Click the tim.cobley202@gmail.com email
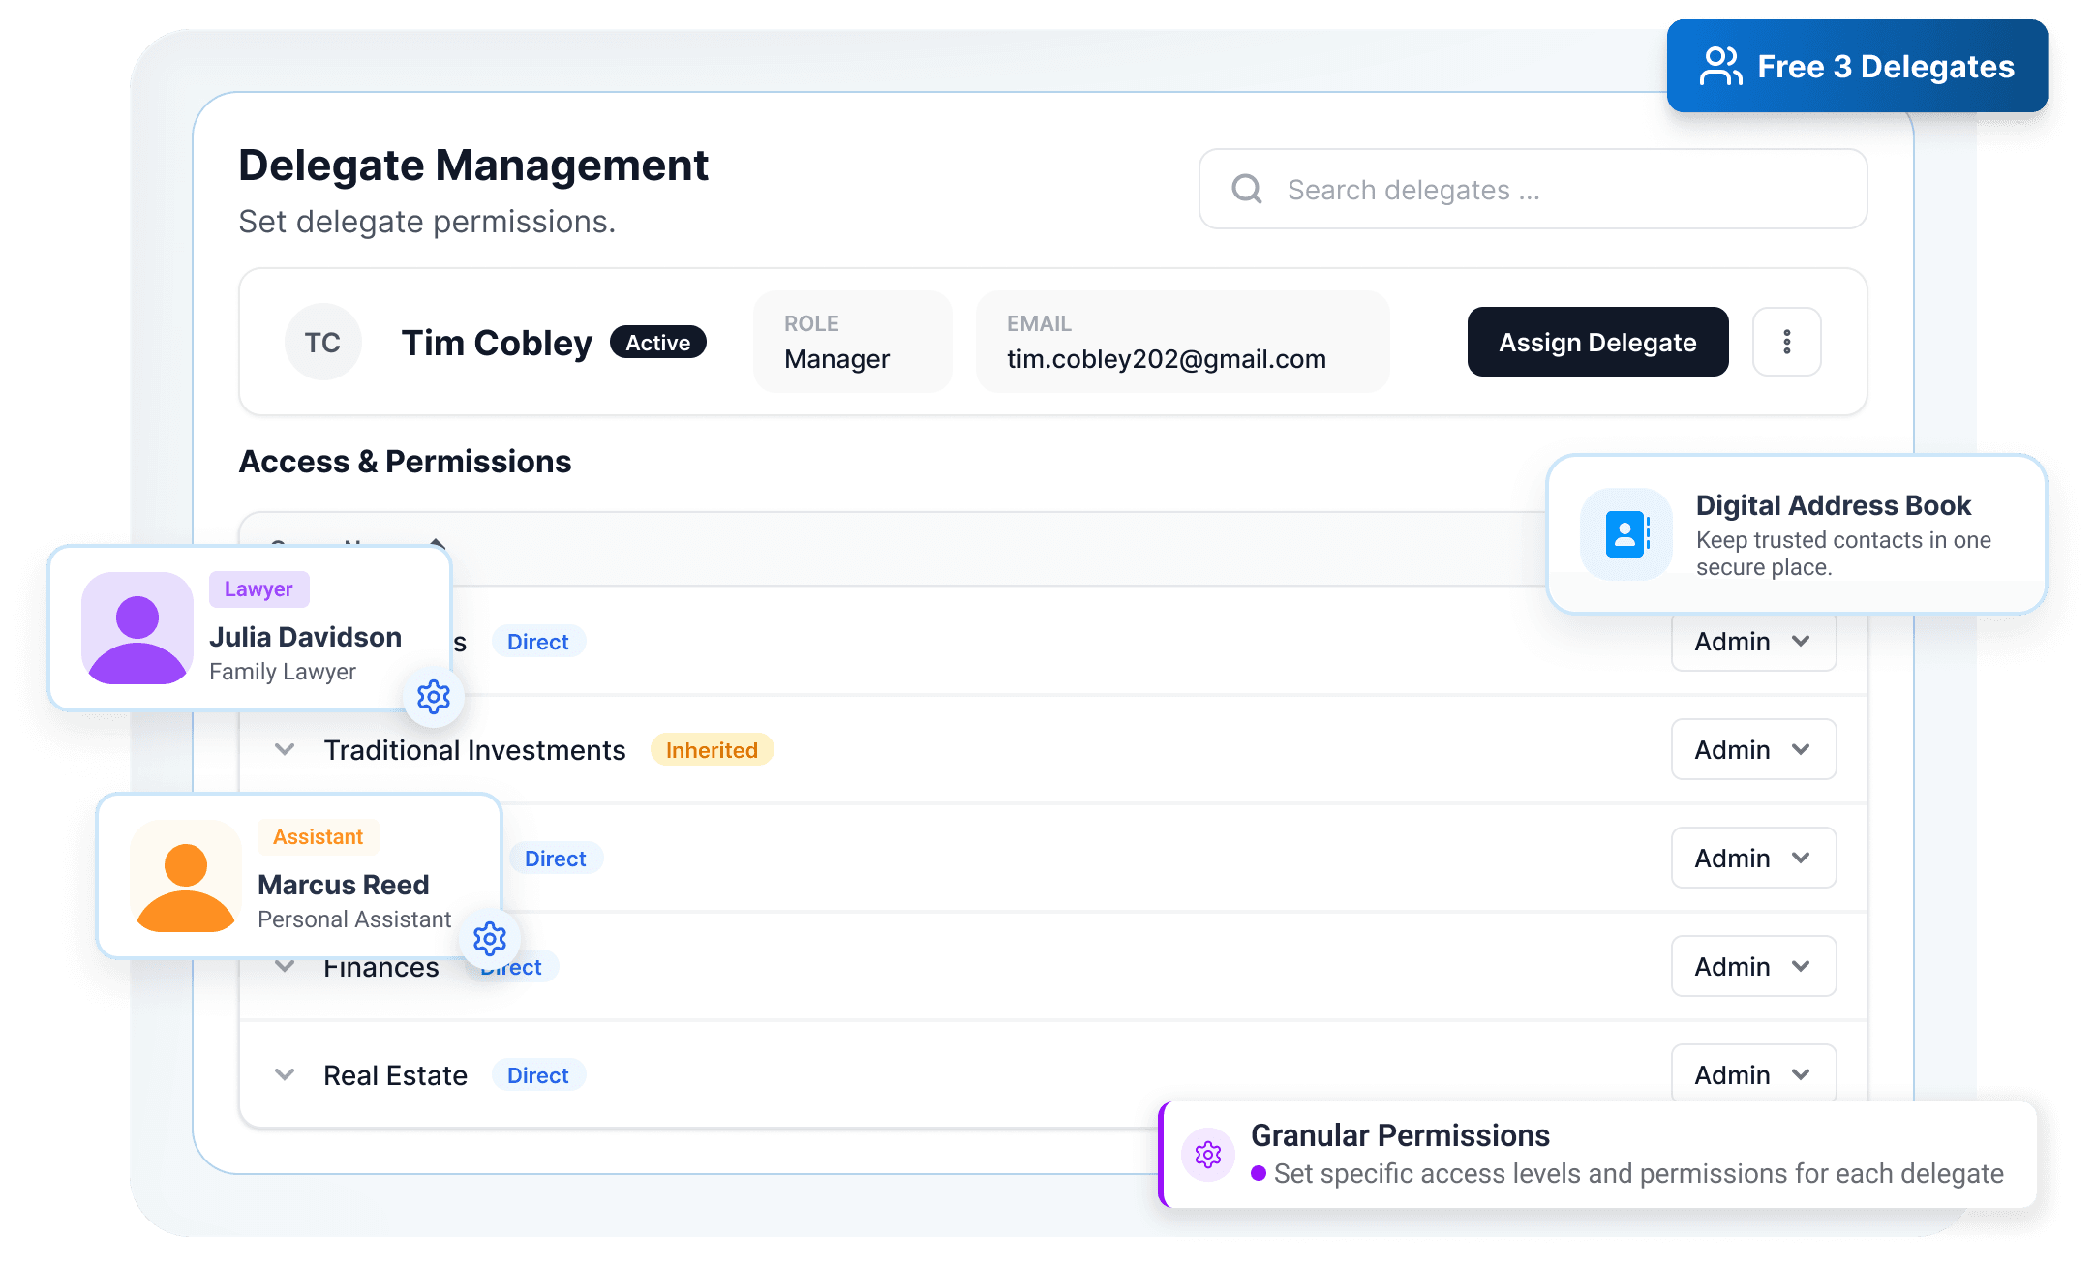Viewport: 2095px width, 1266px height. pos(1167,359)
